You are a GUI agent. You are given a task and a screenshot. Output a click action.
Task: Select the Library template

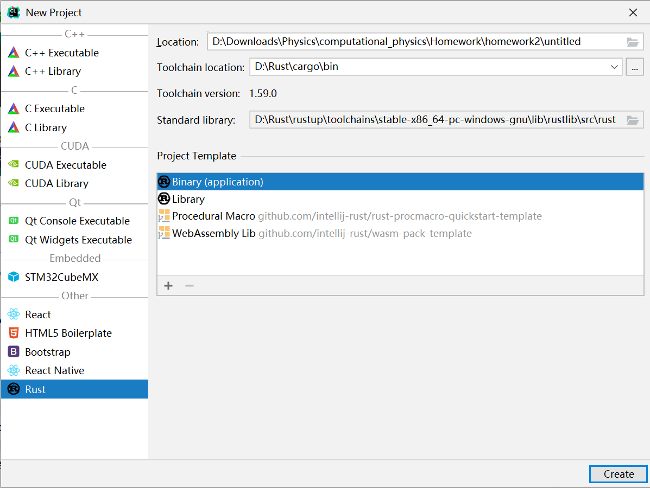tap(400, 199)
